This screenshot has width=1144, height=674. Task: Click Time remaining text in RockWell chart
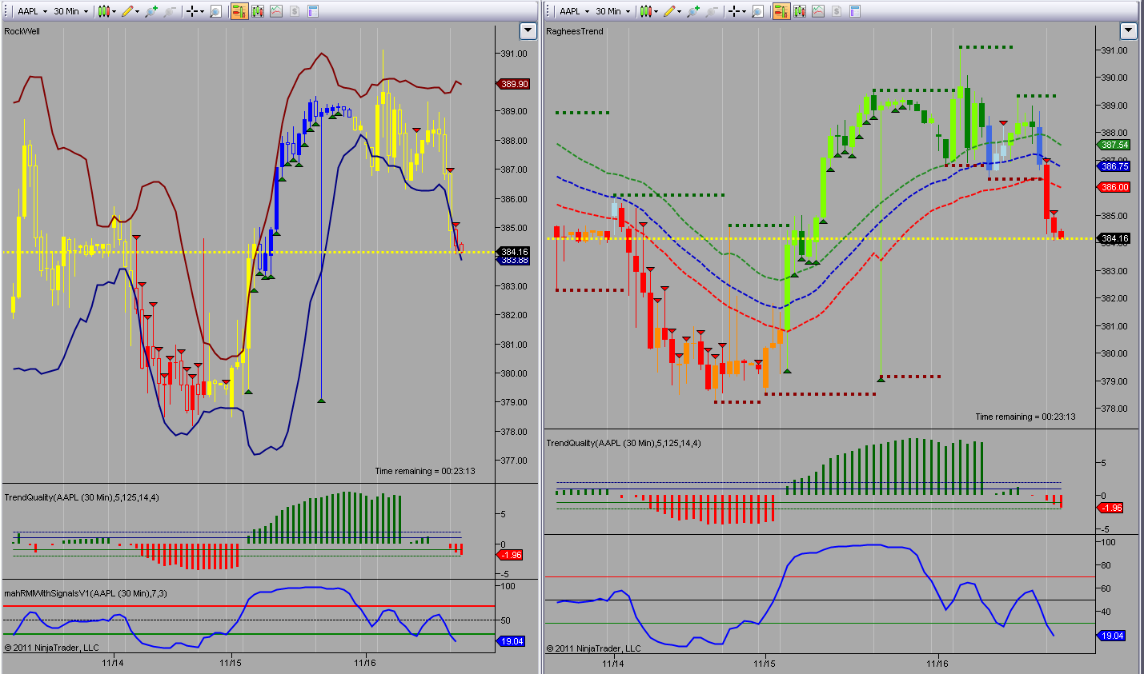click(x=425, y=471)
